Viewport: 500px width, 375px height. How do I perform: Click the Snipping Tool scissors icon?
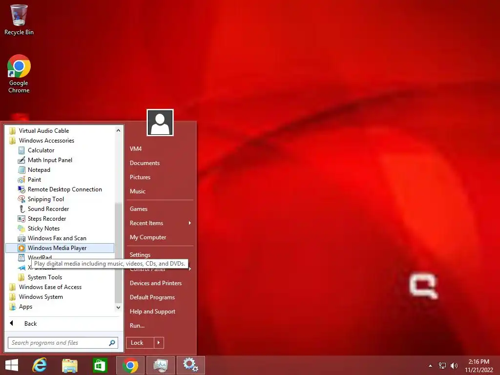point(21,199)
